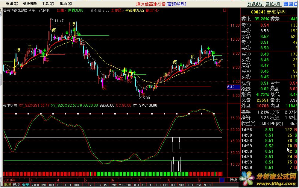Image resolution: width=299 pixels, height=188 pixels.
Task: Select the 全部 indicator tab
Action: 25,185
